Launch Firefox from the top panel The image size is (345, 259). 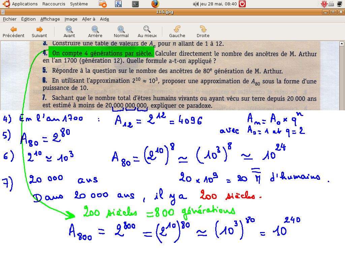(x=155, y=4)
